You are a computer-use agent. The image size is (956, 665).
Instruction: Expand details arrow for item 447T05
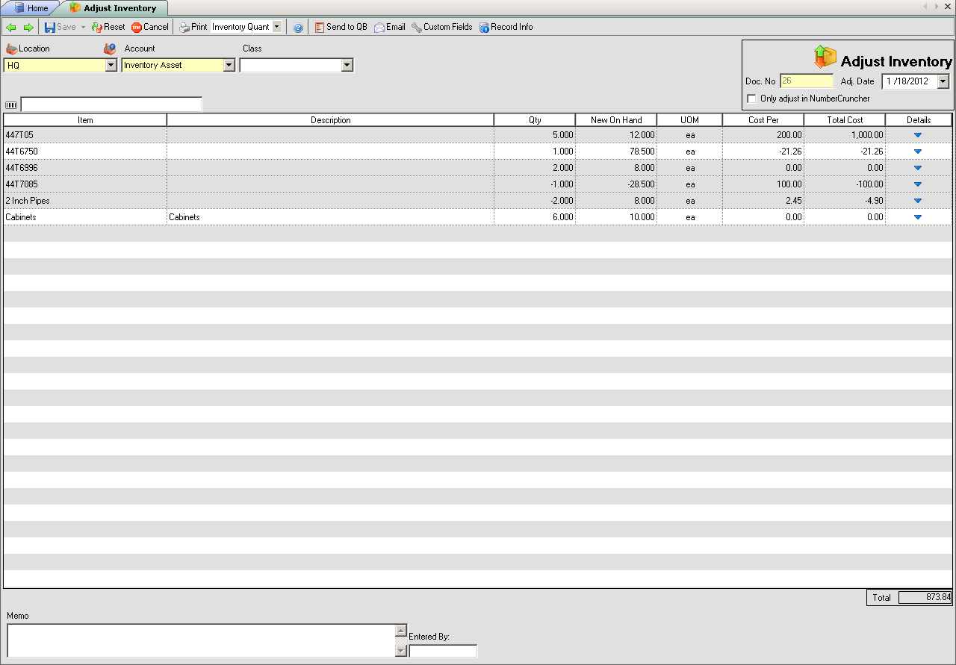pyautogui.click(x=918, y=135)
